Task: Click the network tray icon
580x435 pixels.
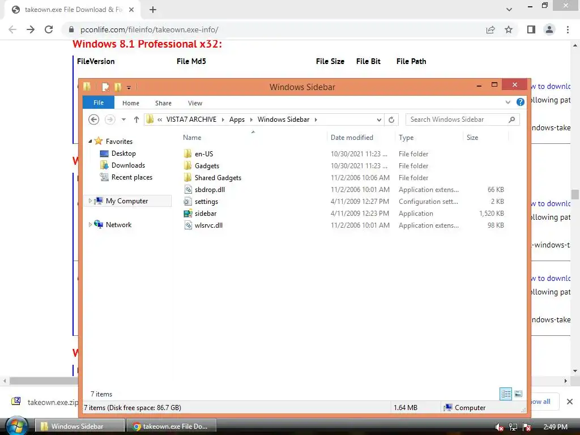Action: click(513, 427)
